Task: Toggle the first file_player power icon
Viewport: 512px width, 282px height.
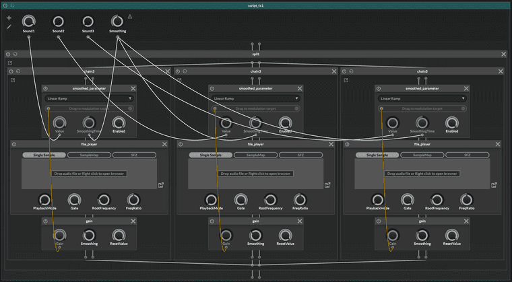Action: click(x=14, y=144)
